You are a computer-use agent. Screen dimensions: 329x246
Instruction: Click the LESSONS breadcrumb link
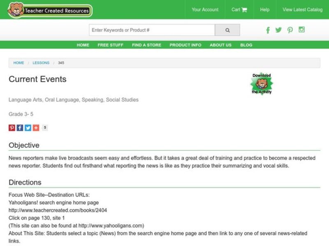click(41, 63)
